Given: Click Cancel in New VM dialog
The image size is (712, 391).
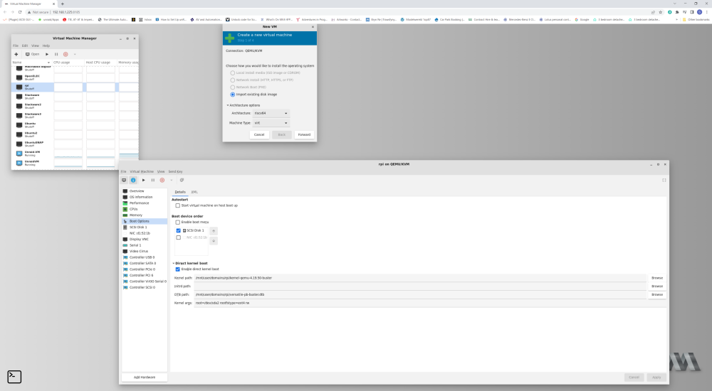Looking at the screenshot, I should tap(259, 135).
